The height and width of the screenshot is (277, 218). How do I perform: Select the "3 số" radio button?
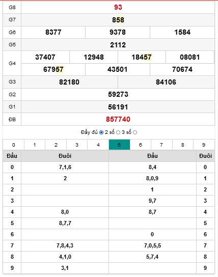pos(135,132)
